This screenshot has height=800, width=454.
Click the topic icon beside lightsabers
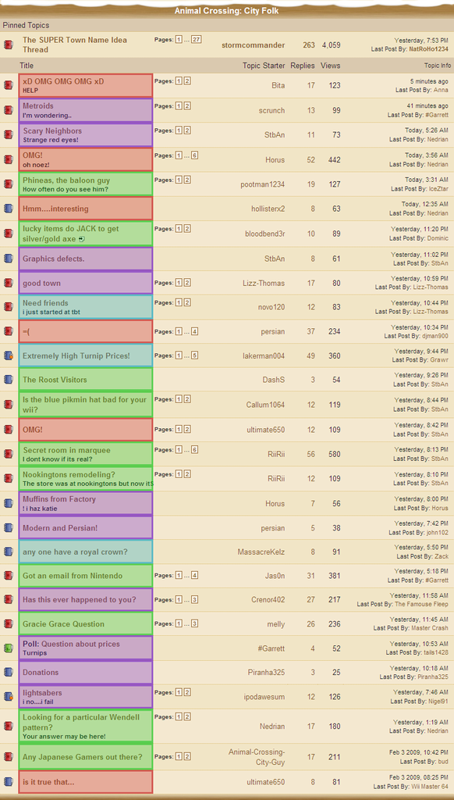click(x=8, y=697)
